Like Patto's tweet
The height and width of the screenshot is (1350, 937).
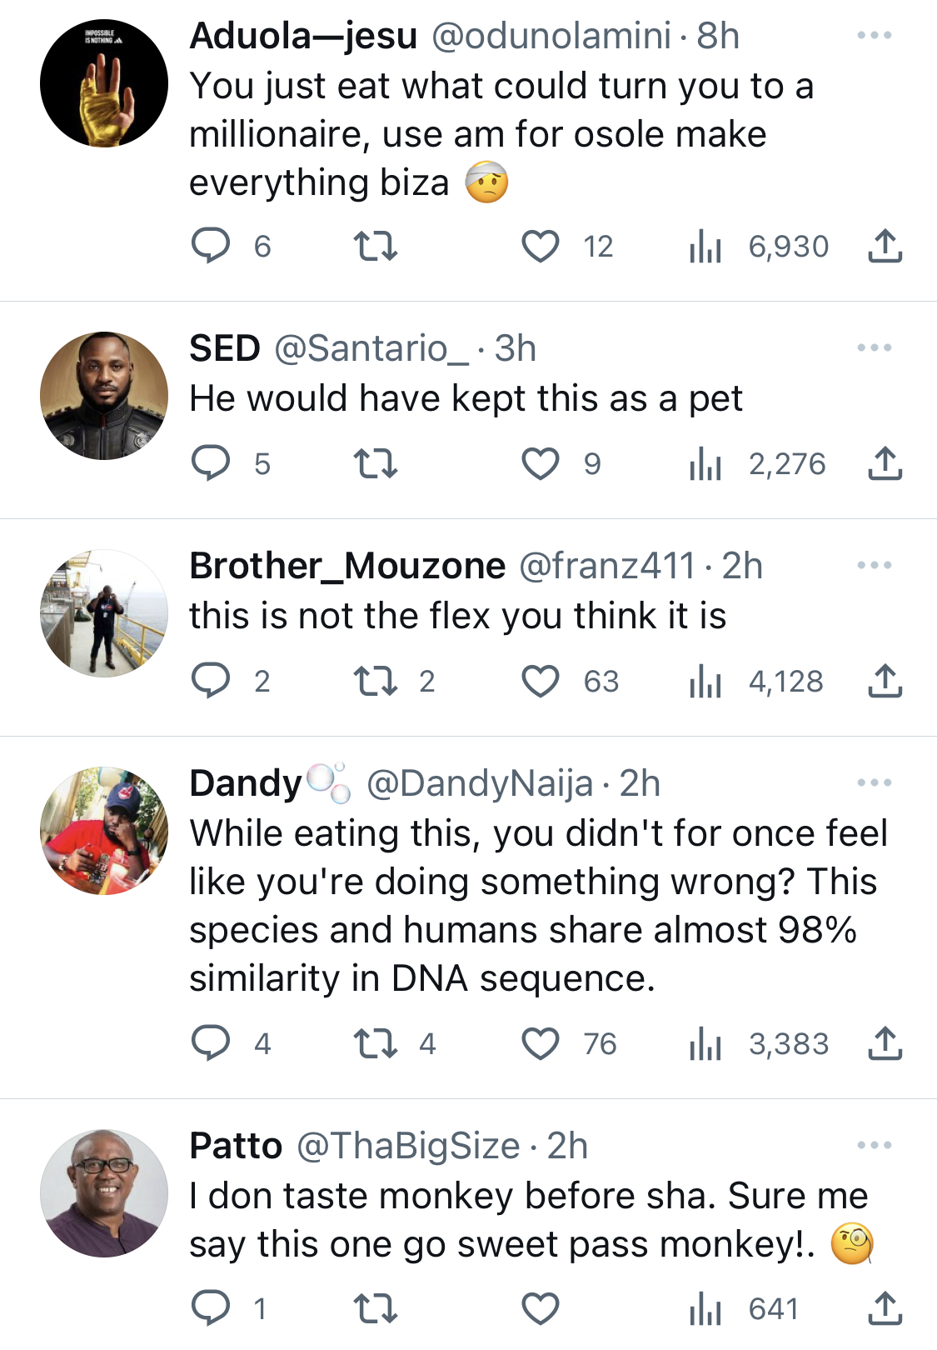click(x=541, y=1308)
